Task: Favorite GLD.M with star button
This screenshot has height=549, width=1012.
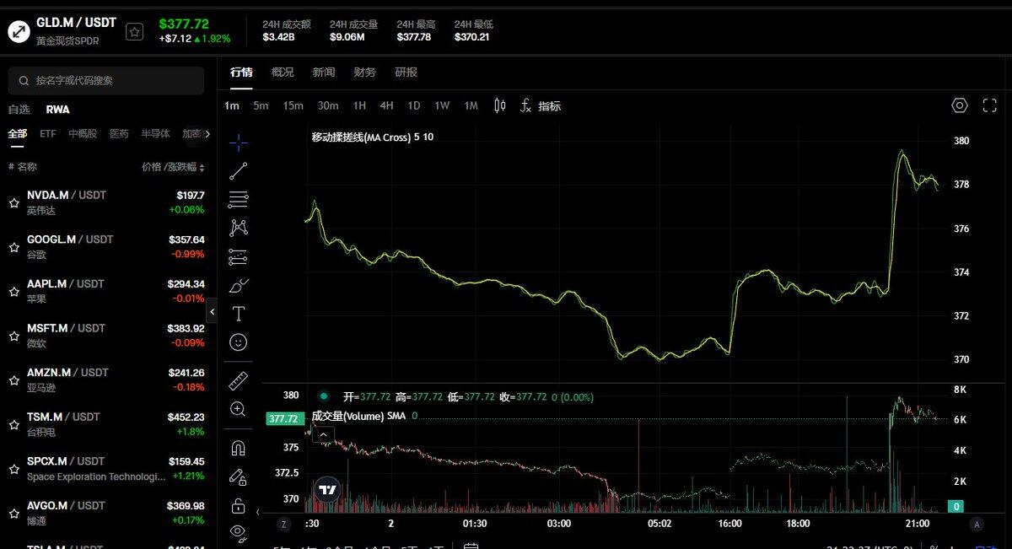Action: coord(135,31)
